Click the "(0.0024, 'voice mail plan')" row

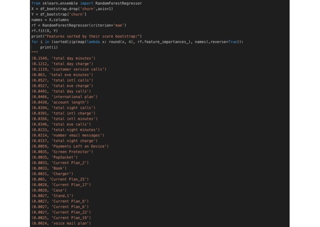(61, 223)
